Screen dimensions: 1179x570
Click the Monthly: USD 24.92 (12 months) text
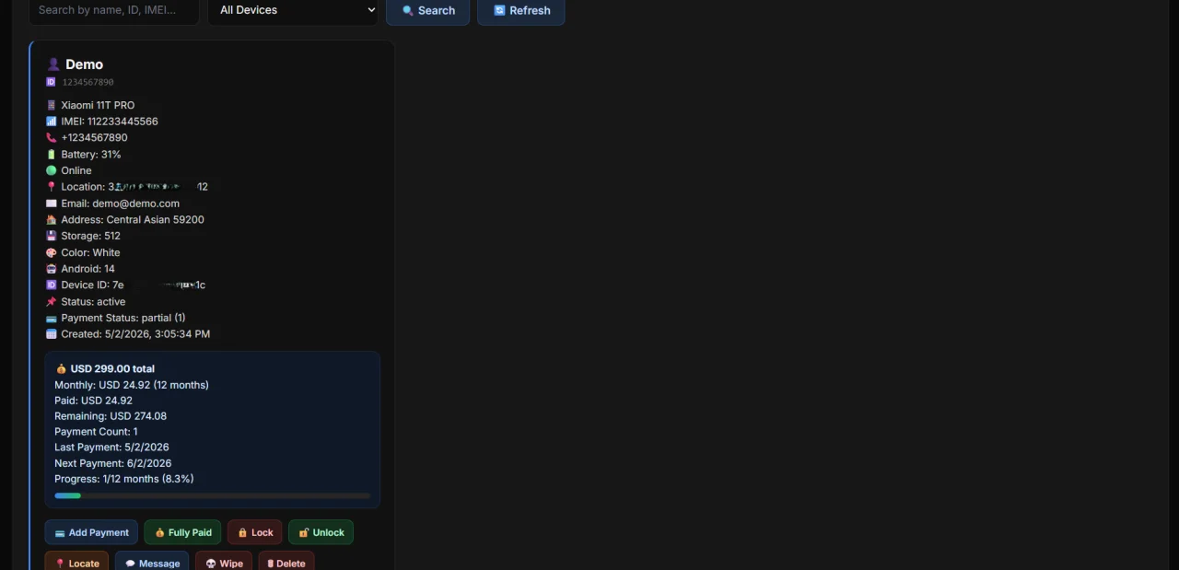[132, 385]
